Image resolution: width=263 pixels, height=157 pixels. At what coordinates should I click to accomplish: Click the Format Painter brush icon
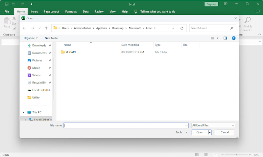tap(14, 29)
